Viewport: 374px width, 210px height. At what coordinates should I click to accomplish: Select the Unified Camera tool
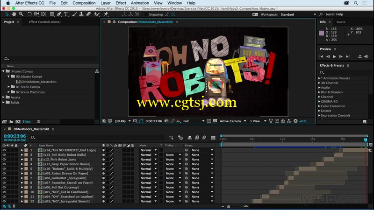[x=36, y=14]
